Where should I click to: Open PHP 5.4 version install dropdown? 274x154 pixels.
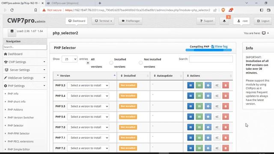pos(88,96)
